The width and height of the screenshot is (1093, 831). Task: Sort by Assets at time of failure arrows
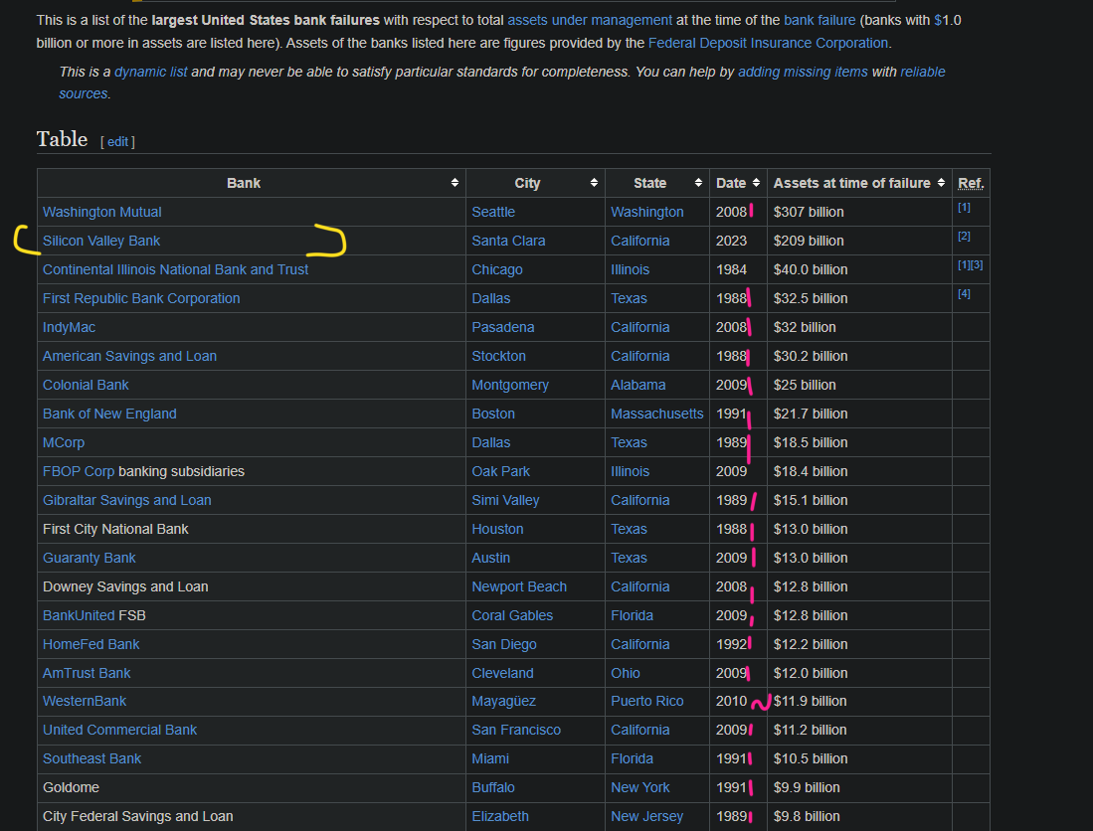click(x=940, y=183)
